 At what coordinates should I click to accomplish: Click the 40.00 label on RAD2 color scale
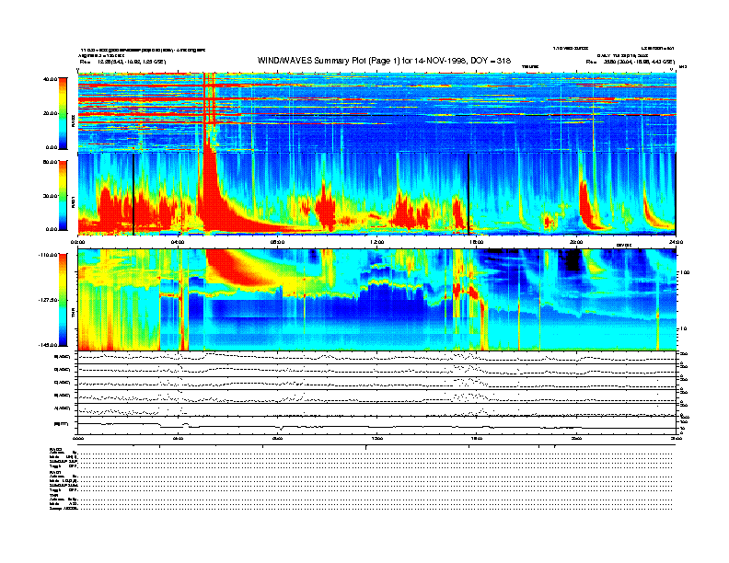click(51, 79)
